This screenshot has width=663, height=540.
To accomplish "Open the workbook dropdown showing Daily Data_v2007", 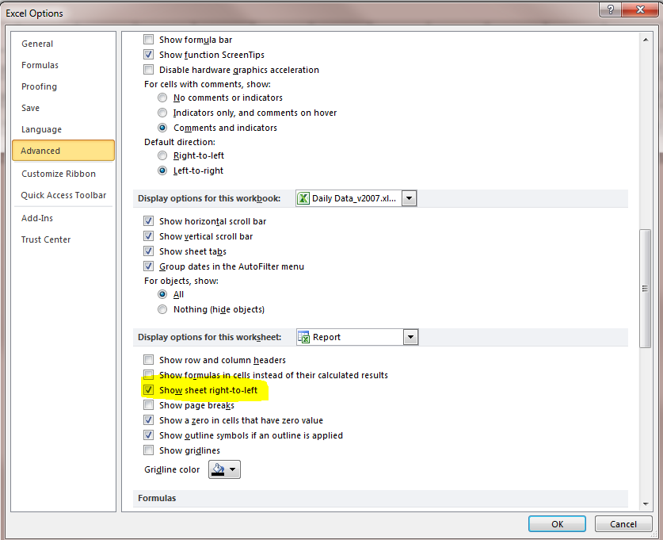I will pyautogui.click(x=409, y=198).
